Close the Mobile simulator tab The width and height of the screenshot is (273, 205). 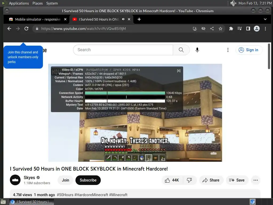(65, 19)
